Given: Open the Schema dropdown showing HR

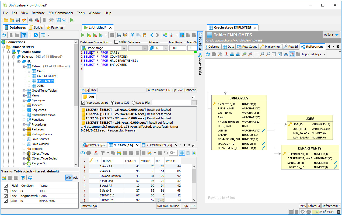Looking at the screenshot, I should tap(158, 48).
